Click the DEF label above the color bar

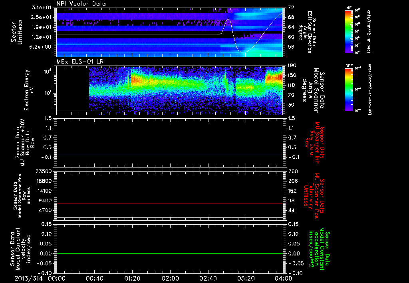click(349, 66)
